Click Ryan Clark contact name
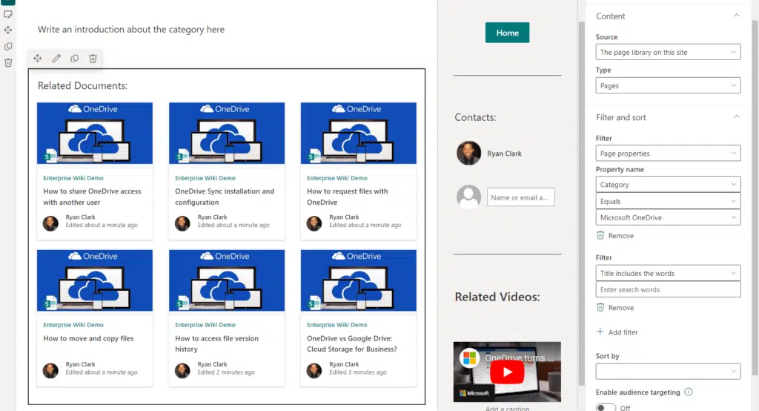Viewport: 759px width, 411px height. point(504,154)
